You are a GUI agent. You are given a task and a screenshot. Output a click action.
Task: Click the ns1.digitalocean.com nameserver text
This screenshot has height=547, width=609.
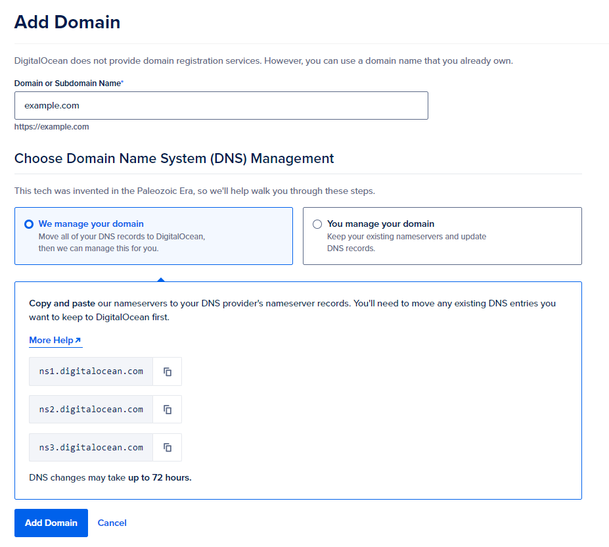point(91,371)
